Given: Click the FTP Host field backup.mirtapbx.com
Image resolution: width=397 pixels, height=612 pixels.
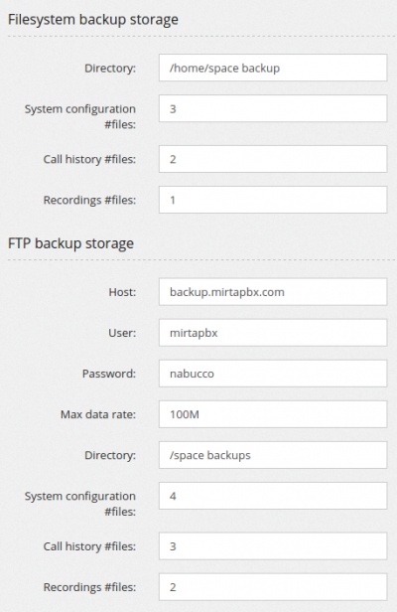Looking at the screenshot, I should pos(273,292).
